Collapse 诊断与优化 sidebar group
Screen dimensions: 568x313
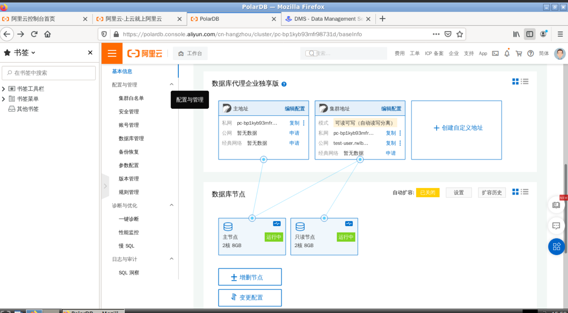[x=172, y=205]
